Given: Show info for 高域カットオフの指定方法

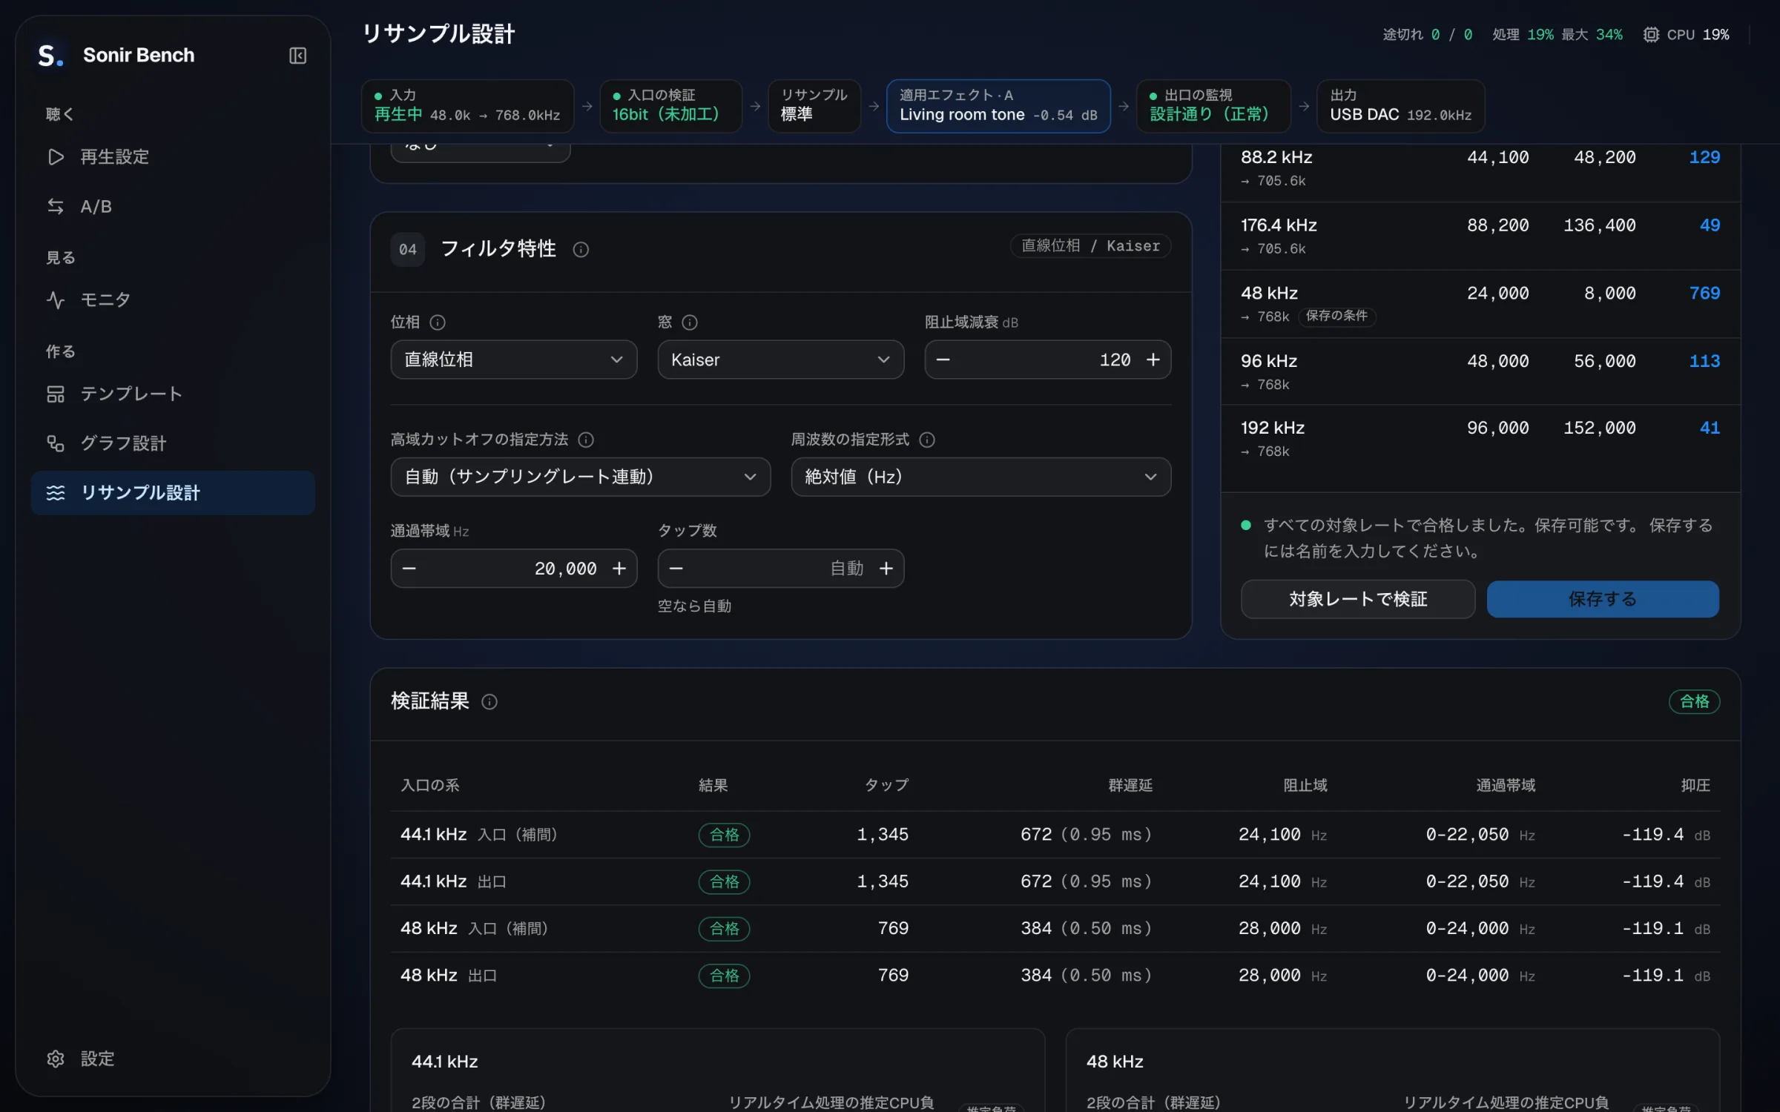Looking at the screenshot, I should pyautogui.click(x=586, y=440).
